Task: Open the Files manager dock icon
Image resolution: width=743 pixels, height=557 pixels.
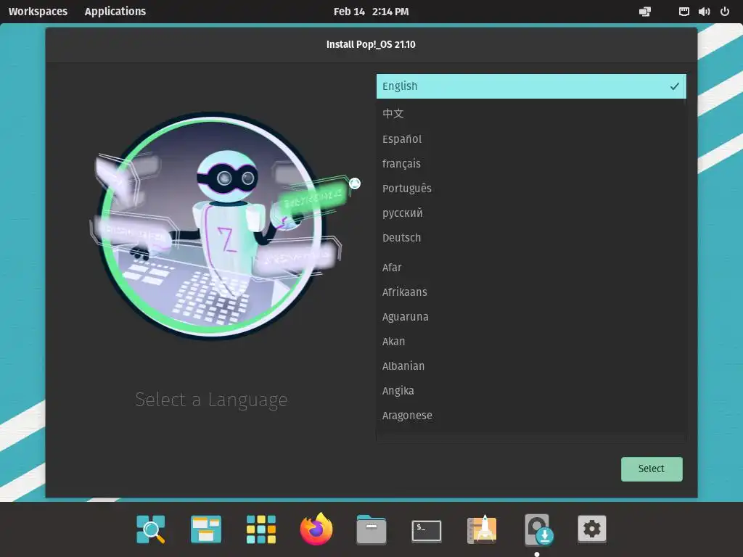Action: 371,529
